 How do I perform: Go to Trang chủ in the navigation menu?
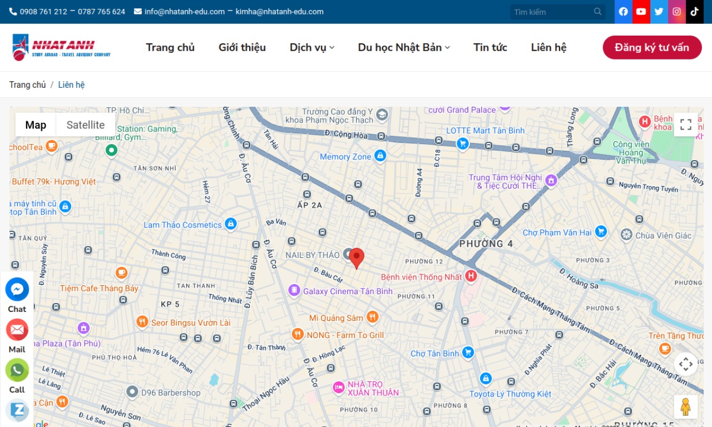click(x=170, y=47)
